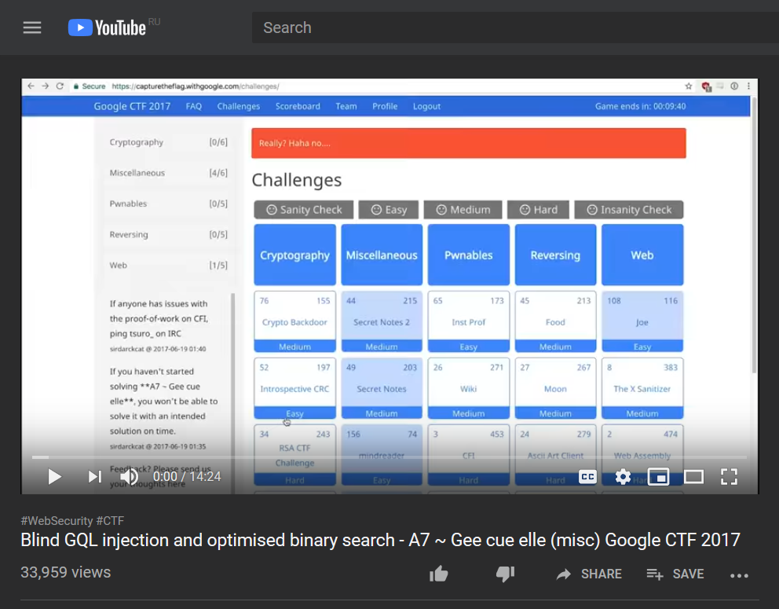779x609 pixels.
Task: Play the video
Action: pyautogui.click(x=54, y=477)
